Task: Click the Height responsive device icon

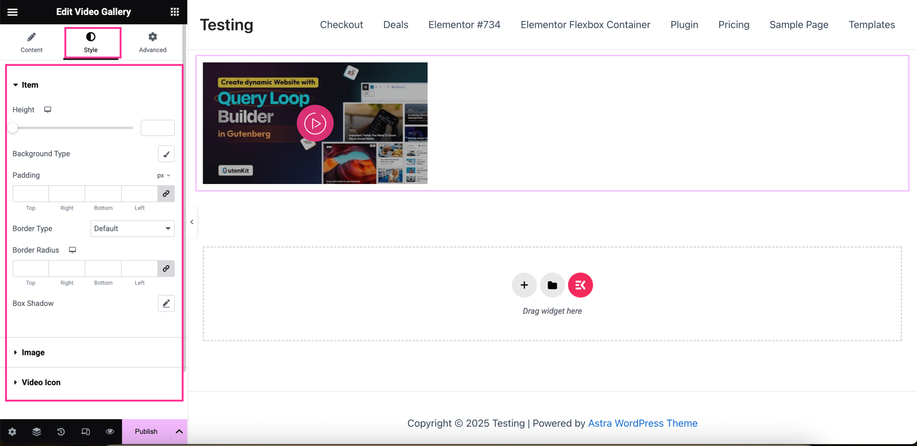Action: click(48, 110)
